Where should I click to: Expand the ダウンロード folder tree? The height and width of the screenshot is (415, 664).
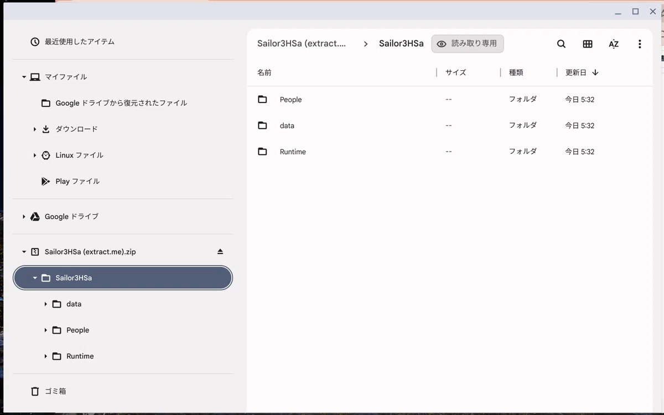pyautogui.click(x=35, y=129)
